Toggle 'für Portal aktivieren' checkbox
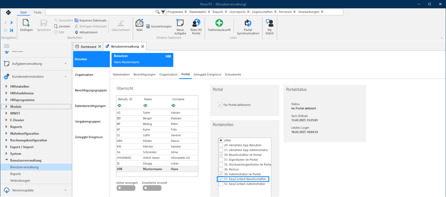Screen dimensions: 446x197 [x=220, y=105]
